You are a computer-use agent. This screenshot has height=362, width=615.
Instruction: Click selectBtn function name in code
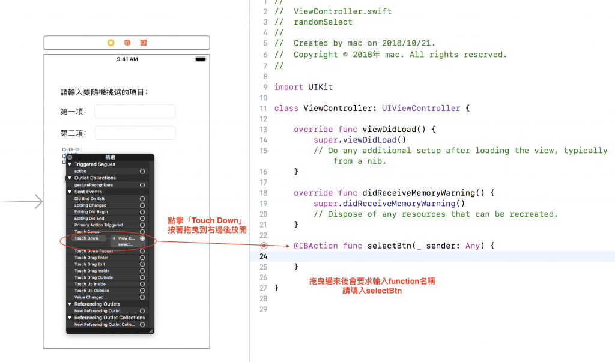coord(389,246)
